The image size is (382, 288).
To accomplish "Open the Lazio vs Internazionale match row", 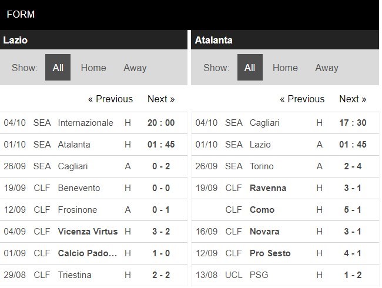I will (85, 123).
